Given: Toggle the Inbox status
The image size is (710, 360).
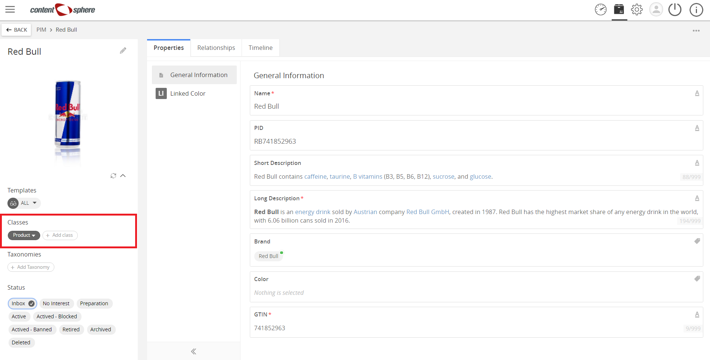Looking at the screenshot, I should 22,303.
